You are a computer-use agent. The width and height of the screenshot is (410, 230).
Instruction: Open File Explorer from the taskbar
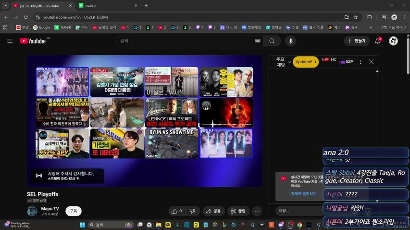pyautogui.click(x=159, y=225)
